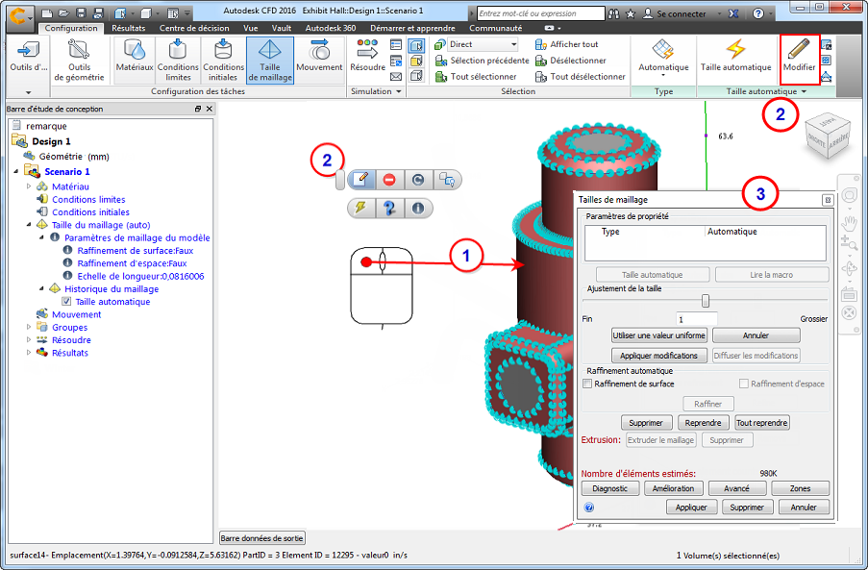Click Afficher tout

[x=567, y=44]
